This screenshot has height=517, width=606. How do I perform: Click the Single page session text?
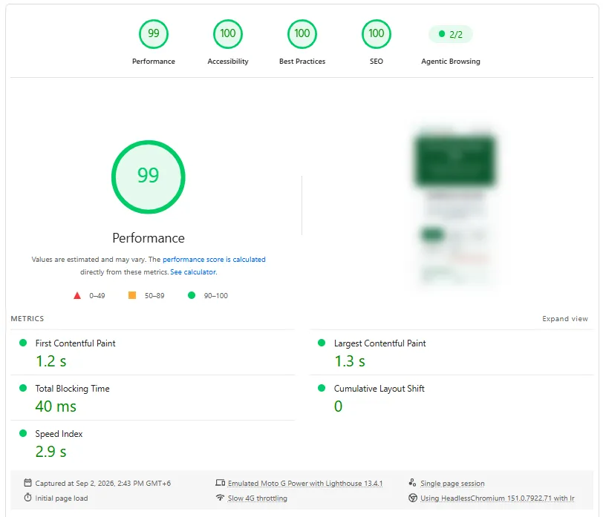(x=452, y=483)
